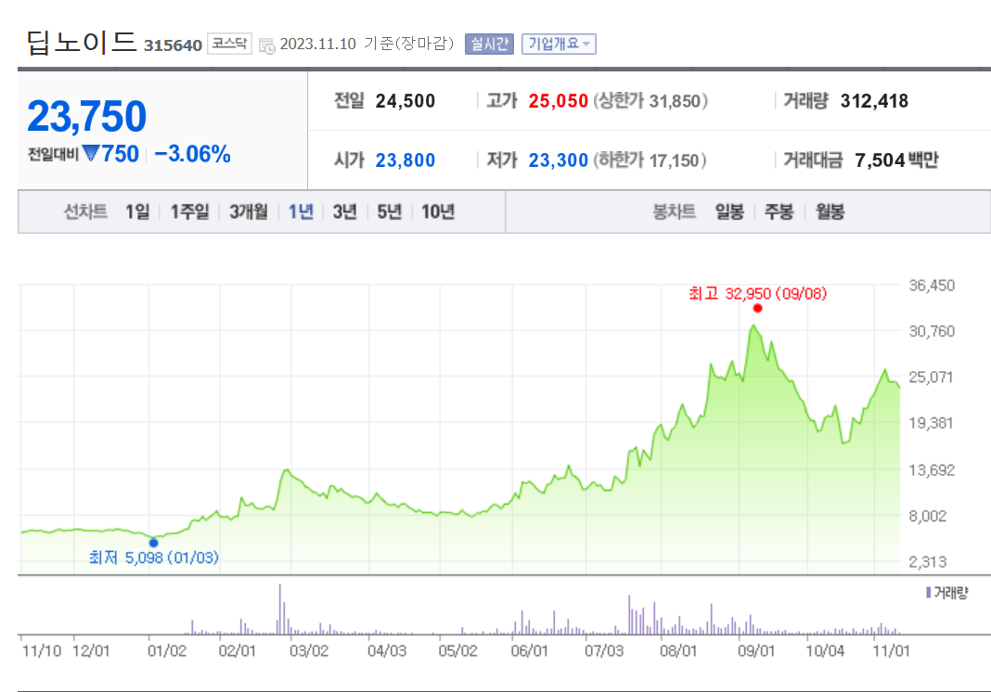Click the calendar clock icon beside the date

[266, 45]
